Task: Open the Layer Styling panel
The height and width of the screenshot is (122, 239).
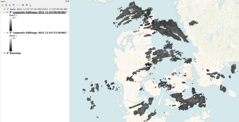Action: pyautogui.click(x=2, y=5)
